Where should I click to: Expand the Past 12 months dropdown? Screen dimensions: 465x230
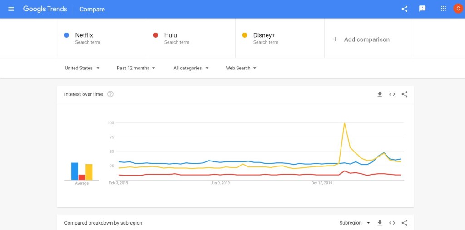pos(136,68)
